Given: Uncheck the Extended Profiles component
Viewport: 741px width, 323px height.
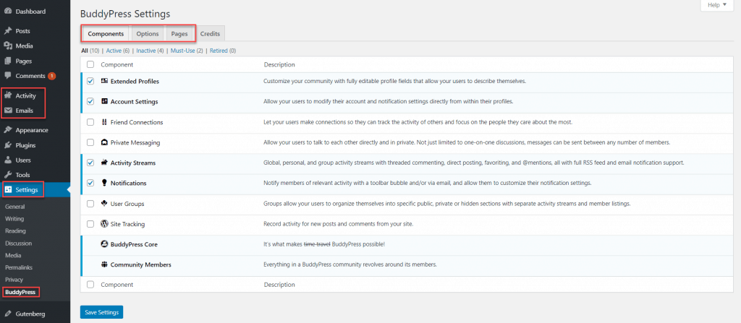Looking at the screenshot, I should pos(90,82).
